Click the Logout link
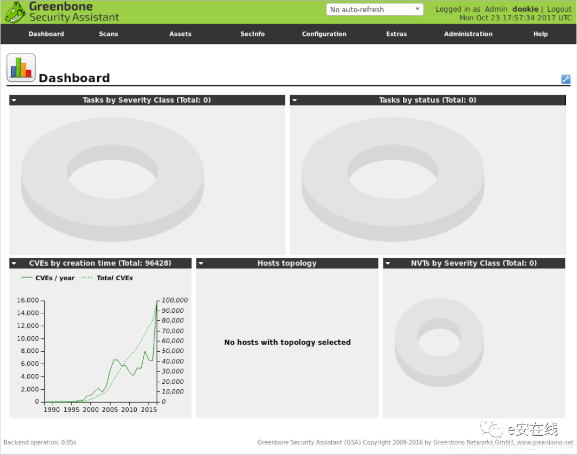The width and height of the screenshot is (577, 455). coord(559,9)
